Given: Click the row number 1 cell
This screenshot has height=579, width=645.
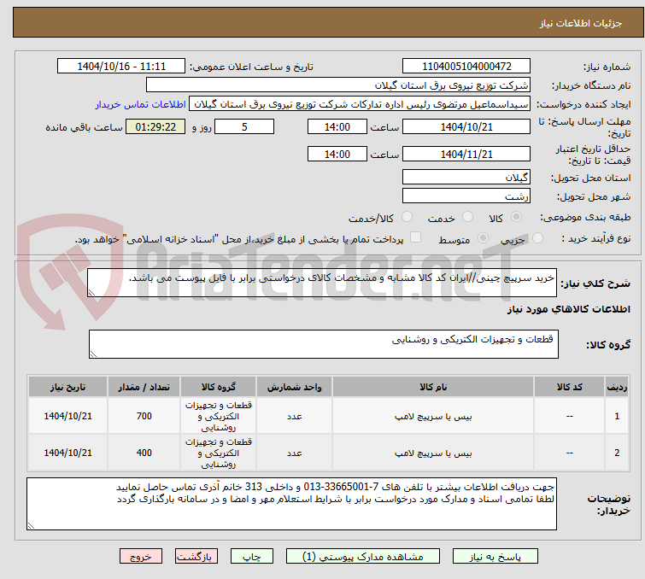Looking at the screenshot, I should pyautogui.click(x=617, y=416).
